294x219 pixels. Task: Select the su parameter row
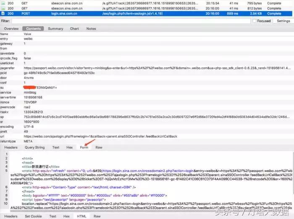click(146, 87)
